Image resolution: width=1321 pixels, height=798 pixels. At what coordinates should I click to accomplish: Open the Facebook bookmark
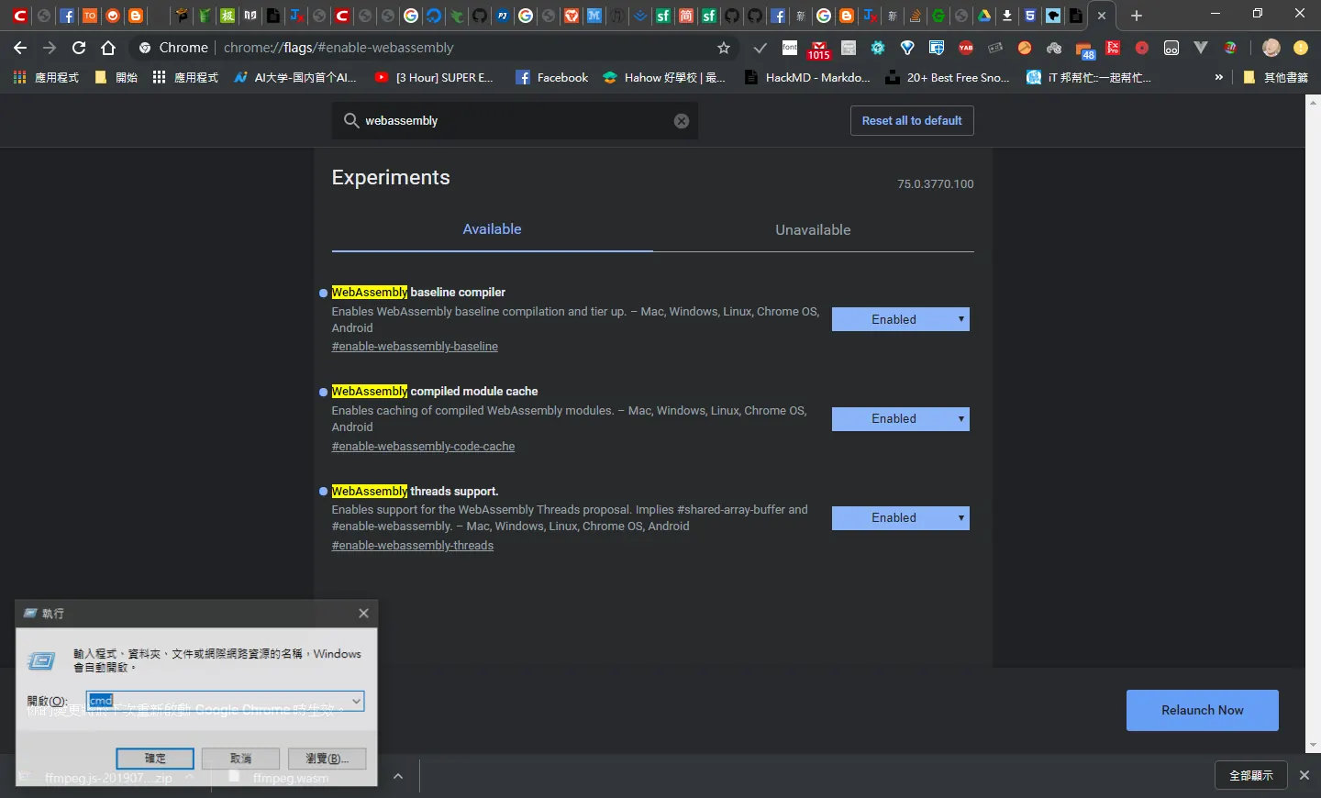(x=551, y=78)
